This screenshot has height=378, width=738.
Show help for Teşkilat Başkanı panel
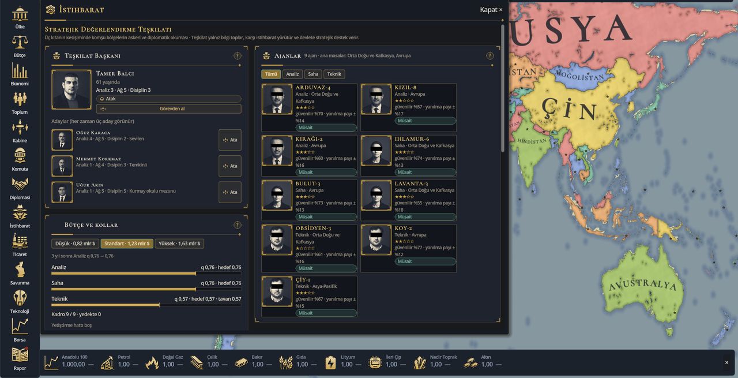(x=238, y=56)
